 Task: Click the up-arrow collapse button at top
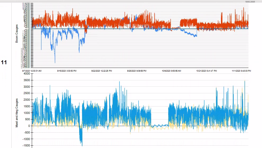tap(250, 1)
